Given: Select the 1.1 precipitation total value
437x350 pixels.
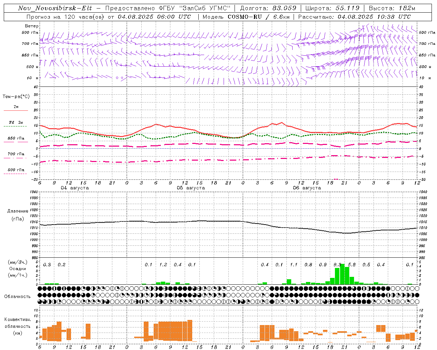Looking at the screenshot, I should pos(294,265).
